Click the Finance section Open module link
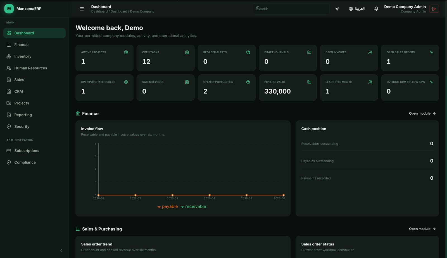 coord(422,114)
